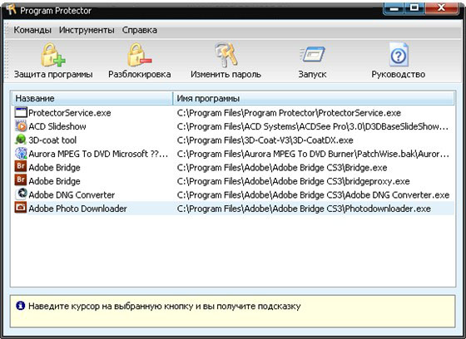The image size is (466, 339).
Task: Click the Aurora MPEG To DVD icon
Action: pos(21,154)
